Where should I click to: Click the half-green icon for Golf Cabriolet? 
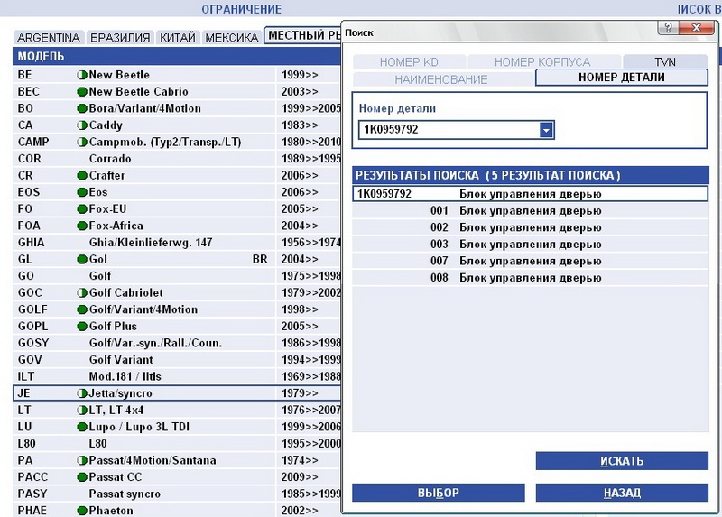click(x=82, y=293)
